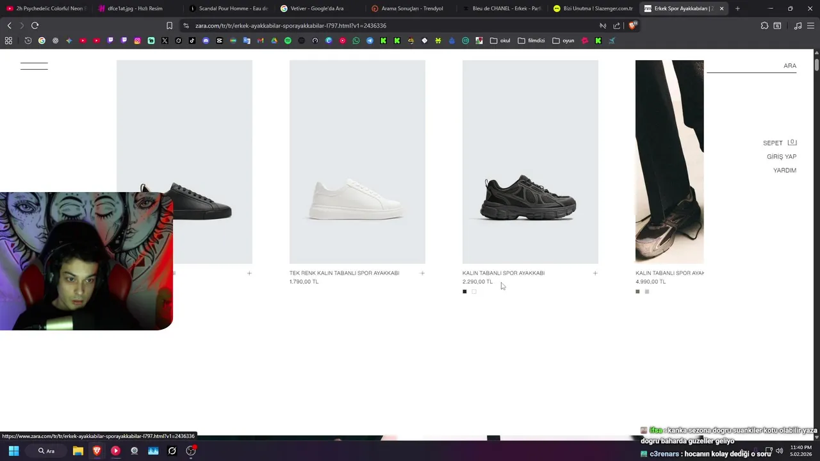Viewport: 820px width, 461px height.
Task: Open the WhatsApp bookmark icon
Action: [356, 40]
